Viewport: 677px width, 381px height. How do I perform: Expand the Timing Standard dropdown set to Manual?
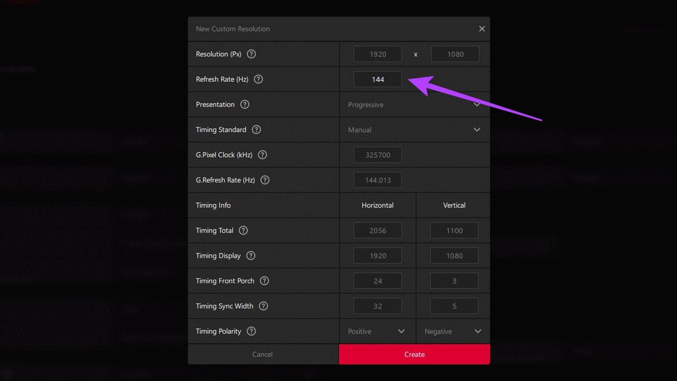[414, 130]
